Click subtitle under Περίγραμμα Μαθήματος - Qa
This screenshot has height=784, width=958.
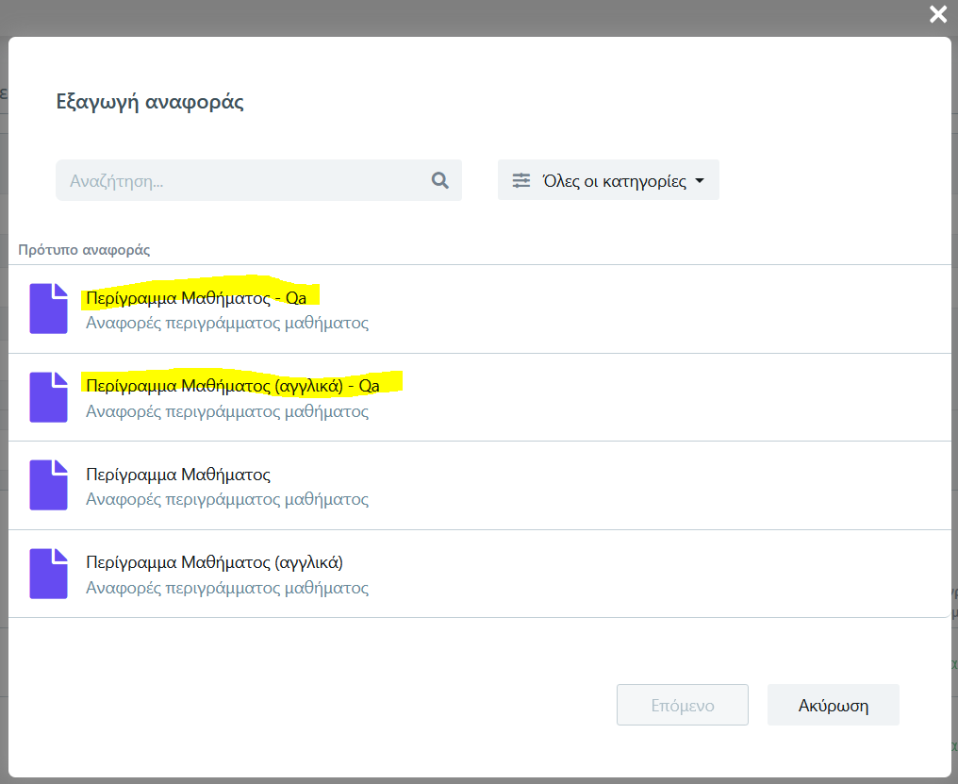(226, 324)
